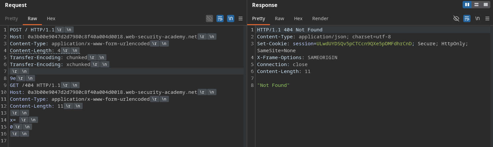Screen dimensions: 493x147
Task: Click the 'GET /404 HTTP/1.1' line
Action: (x=35, y=85)
